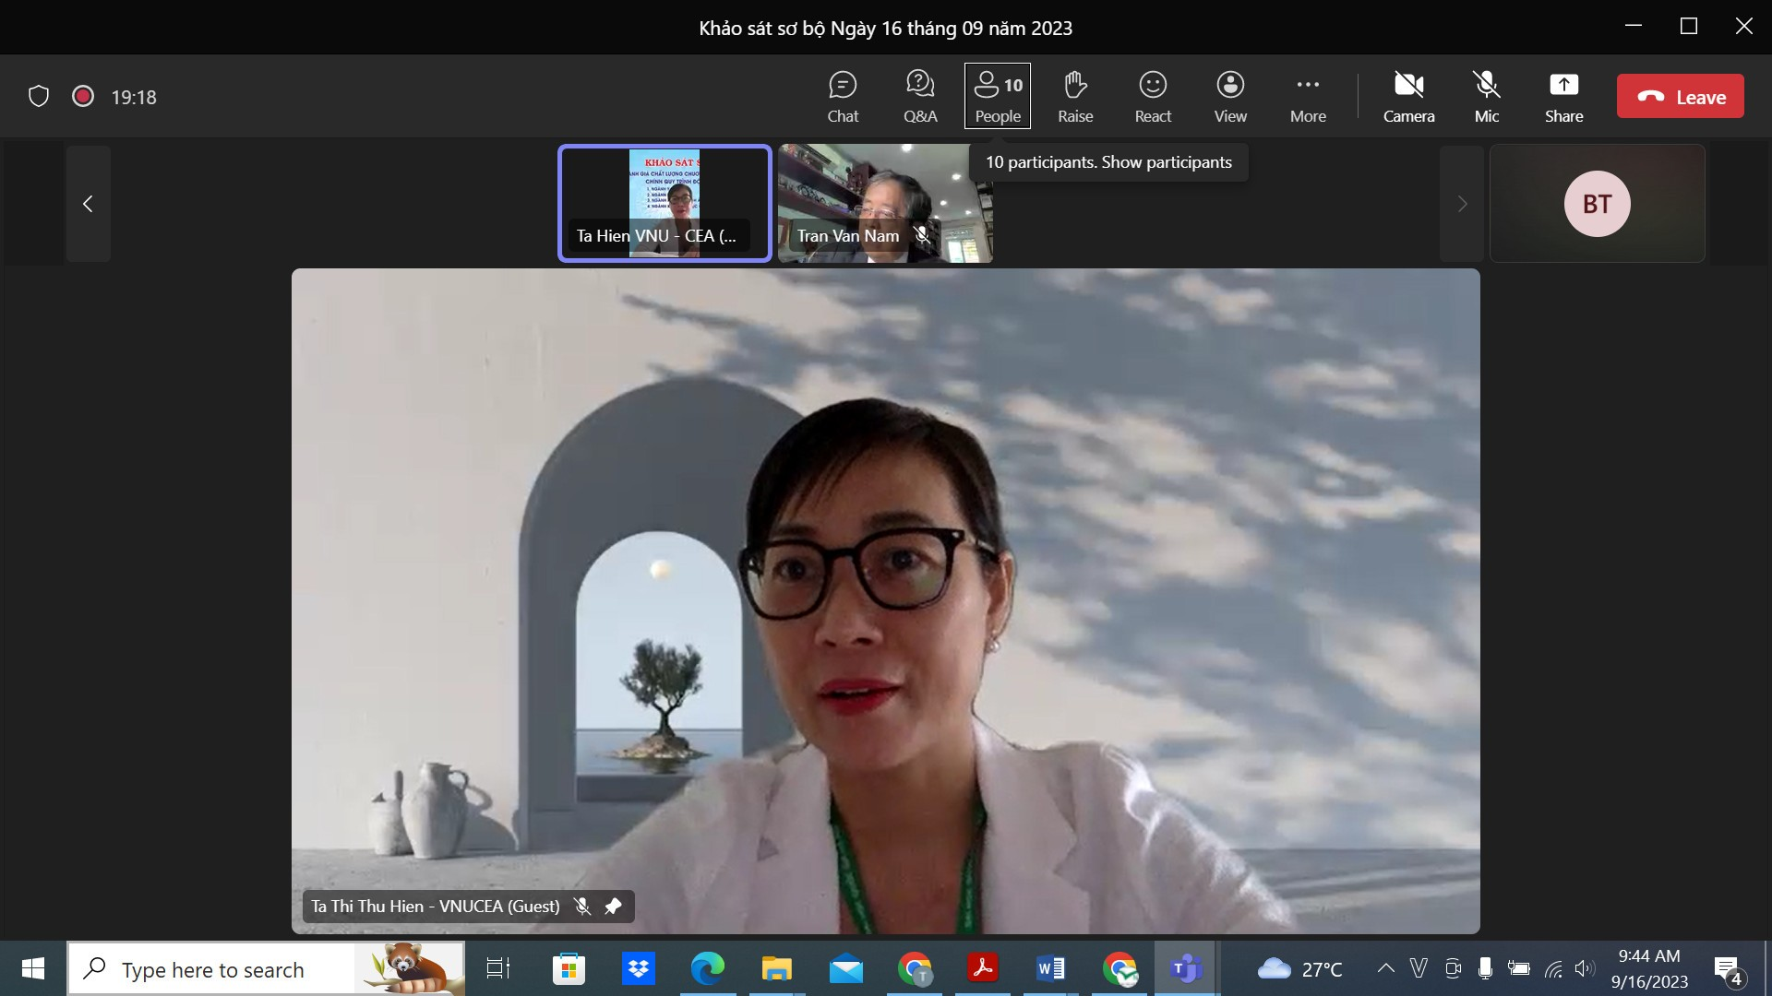Screen dimensions: 1772x996
Task: Click the shield security icon
Action: click(x=39, y=97)
